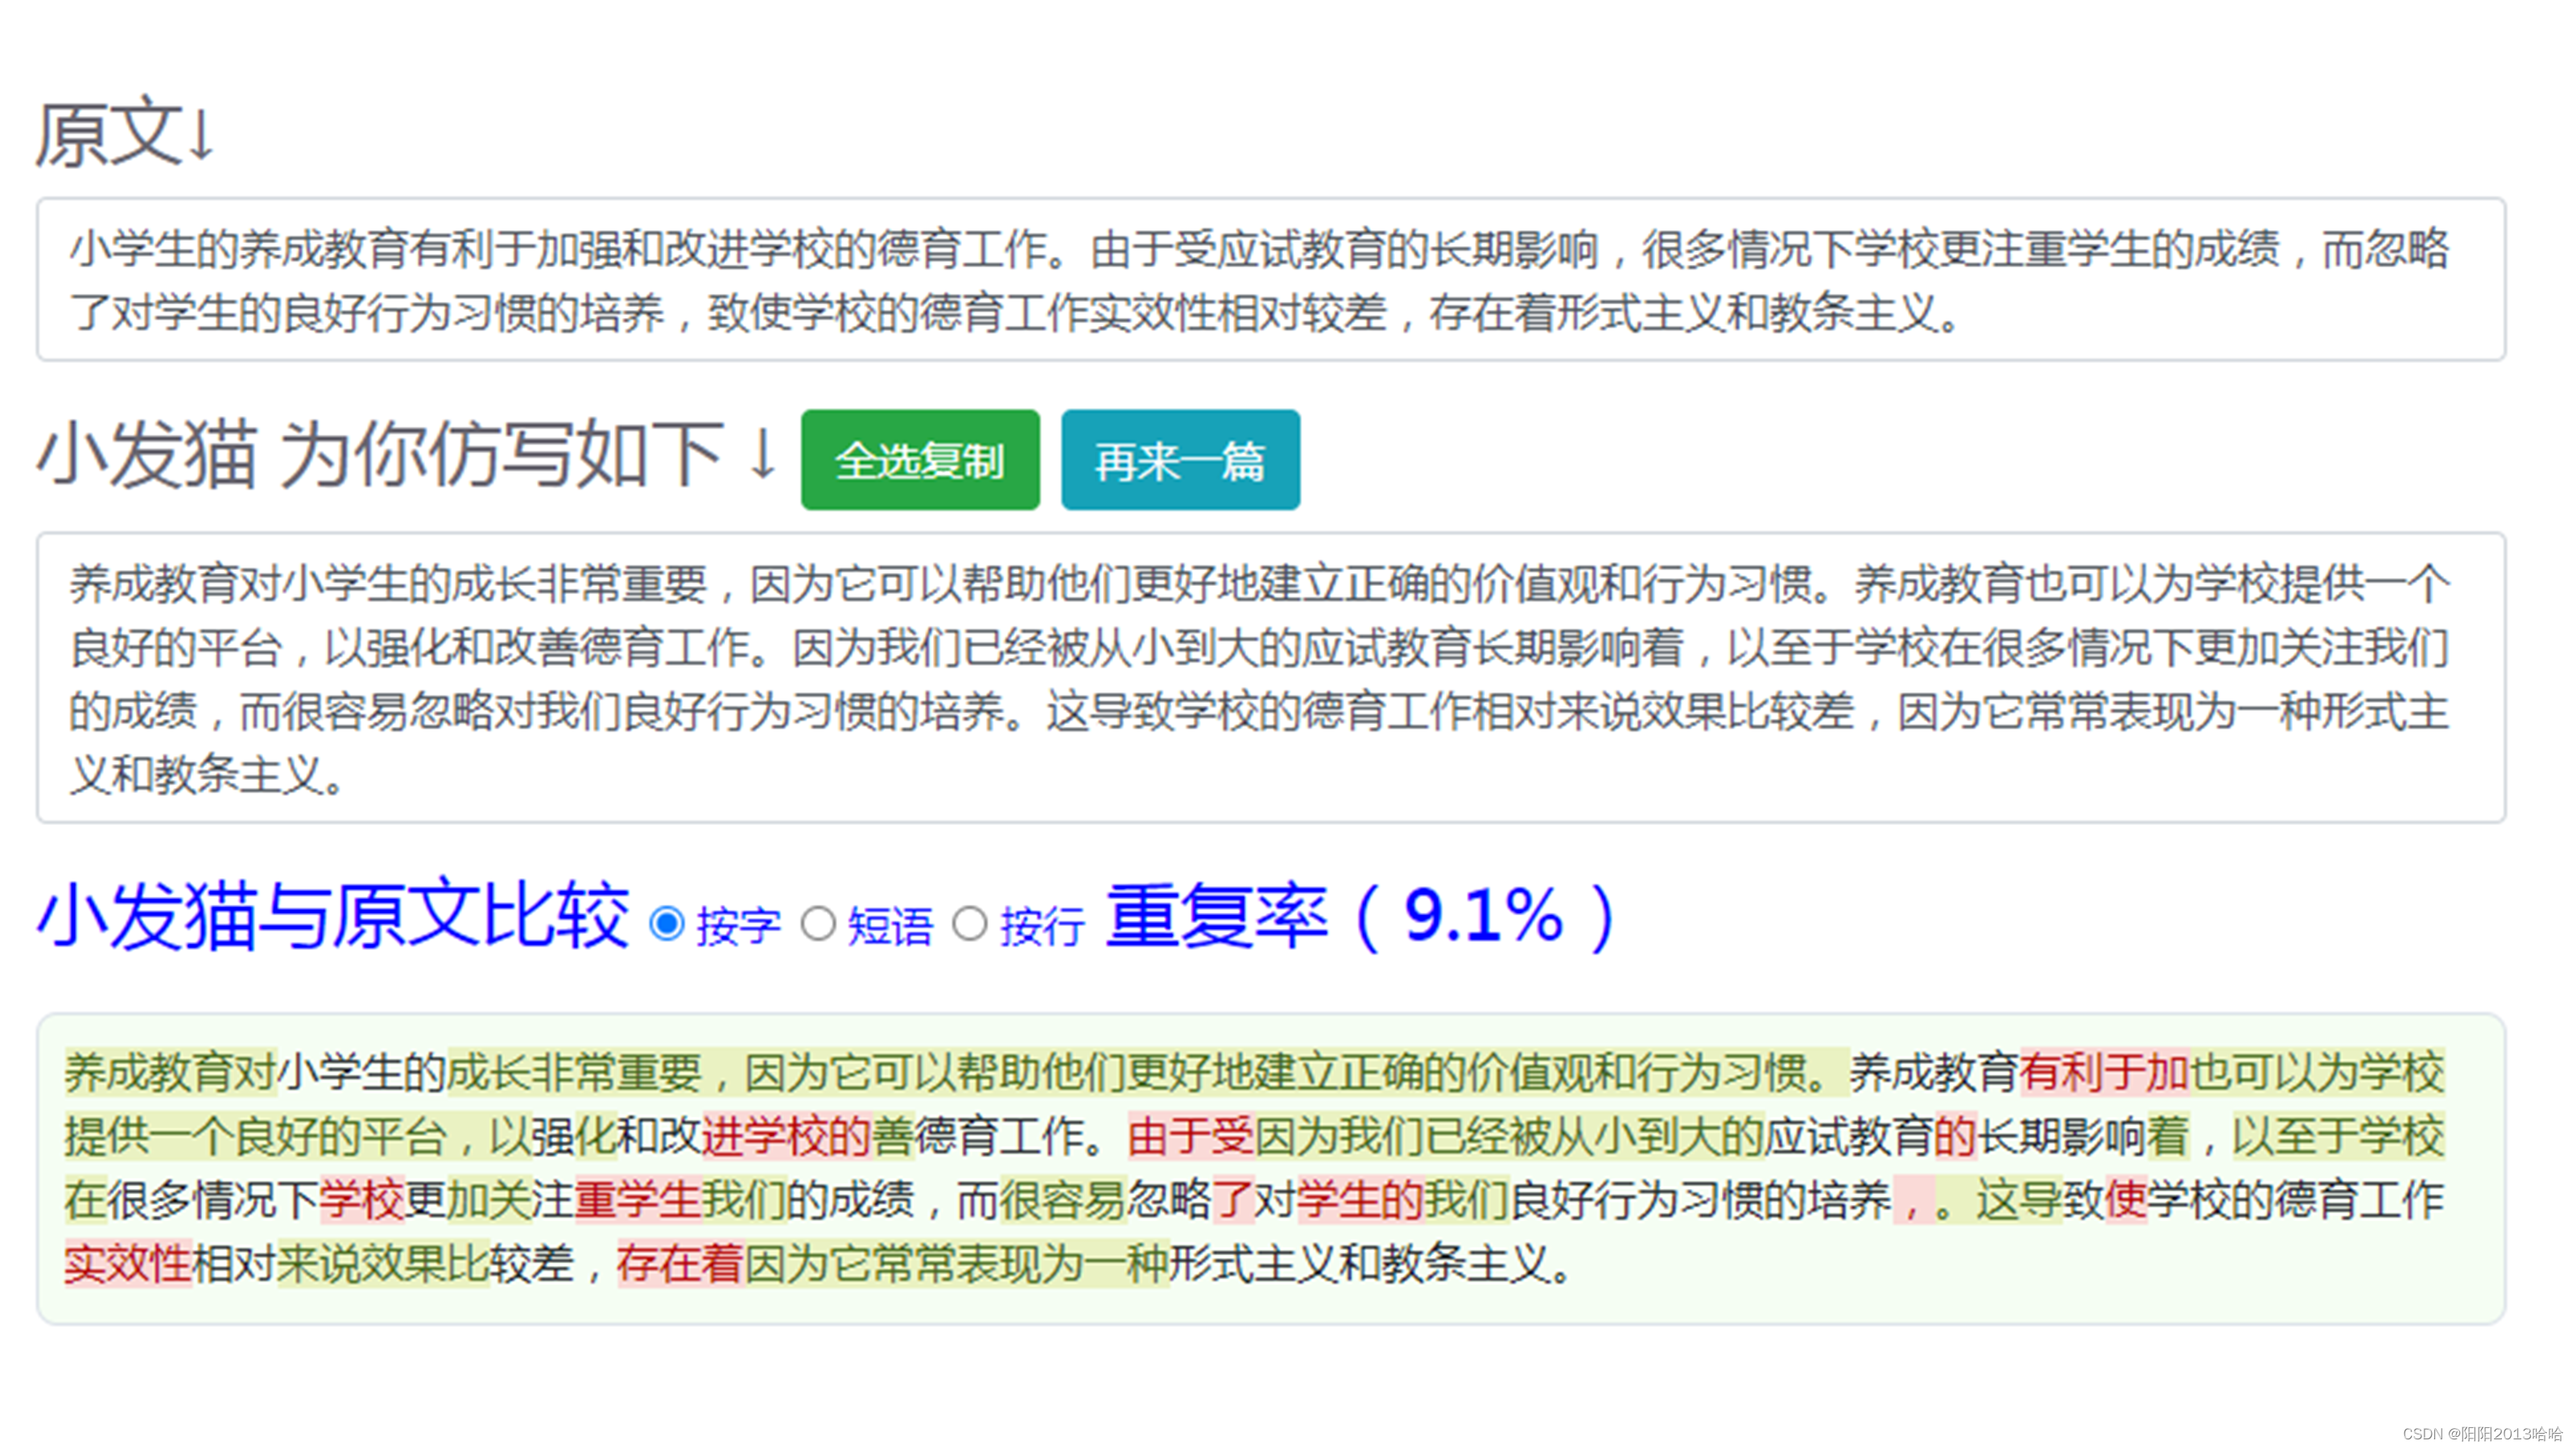
Task: Click inside the rewritten 仿写 text box
Action: [x=1270, y=678]
